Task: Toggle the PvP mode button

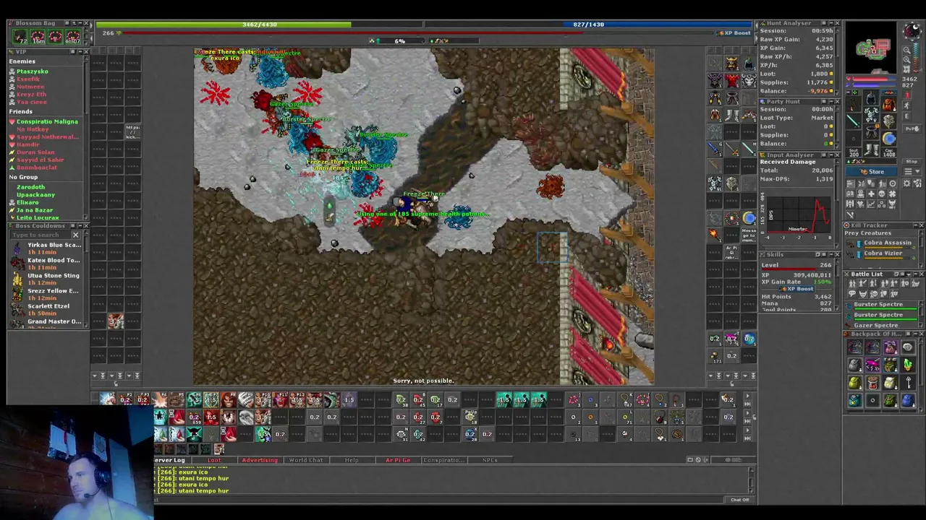Action: coord(912,129)
